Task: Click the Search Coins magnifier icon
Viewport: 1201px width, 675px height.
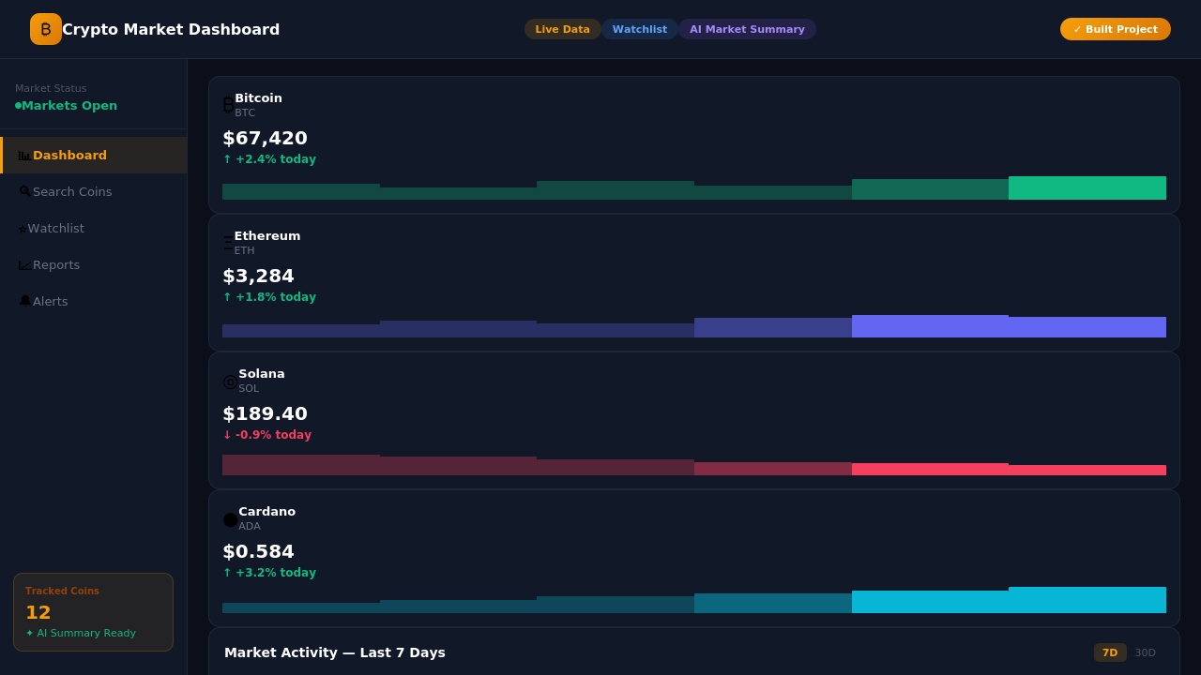Action: coord(24,191)
